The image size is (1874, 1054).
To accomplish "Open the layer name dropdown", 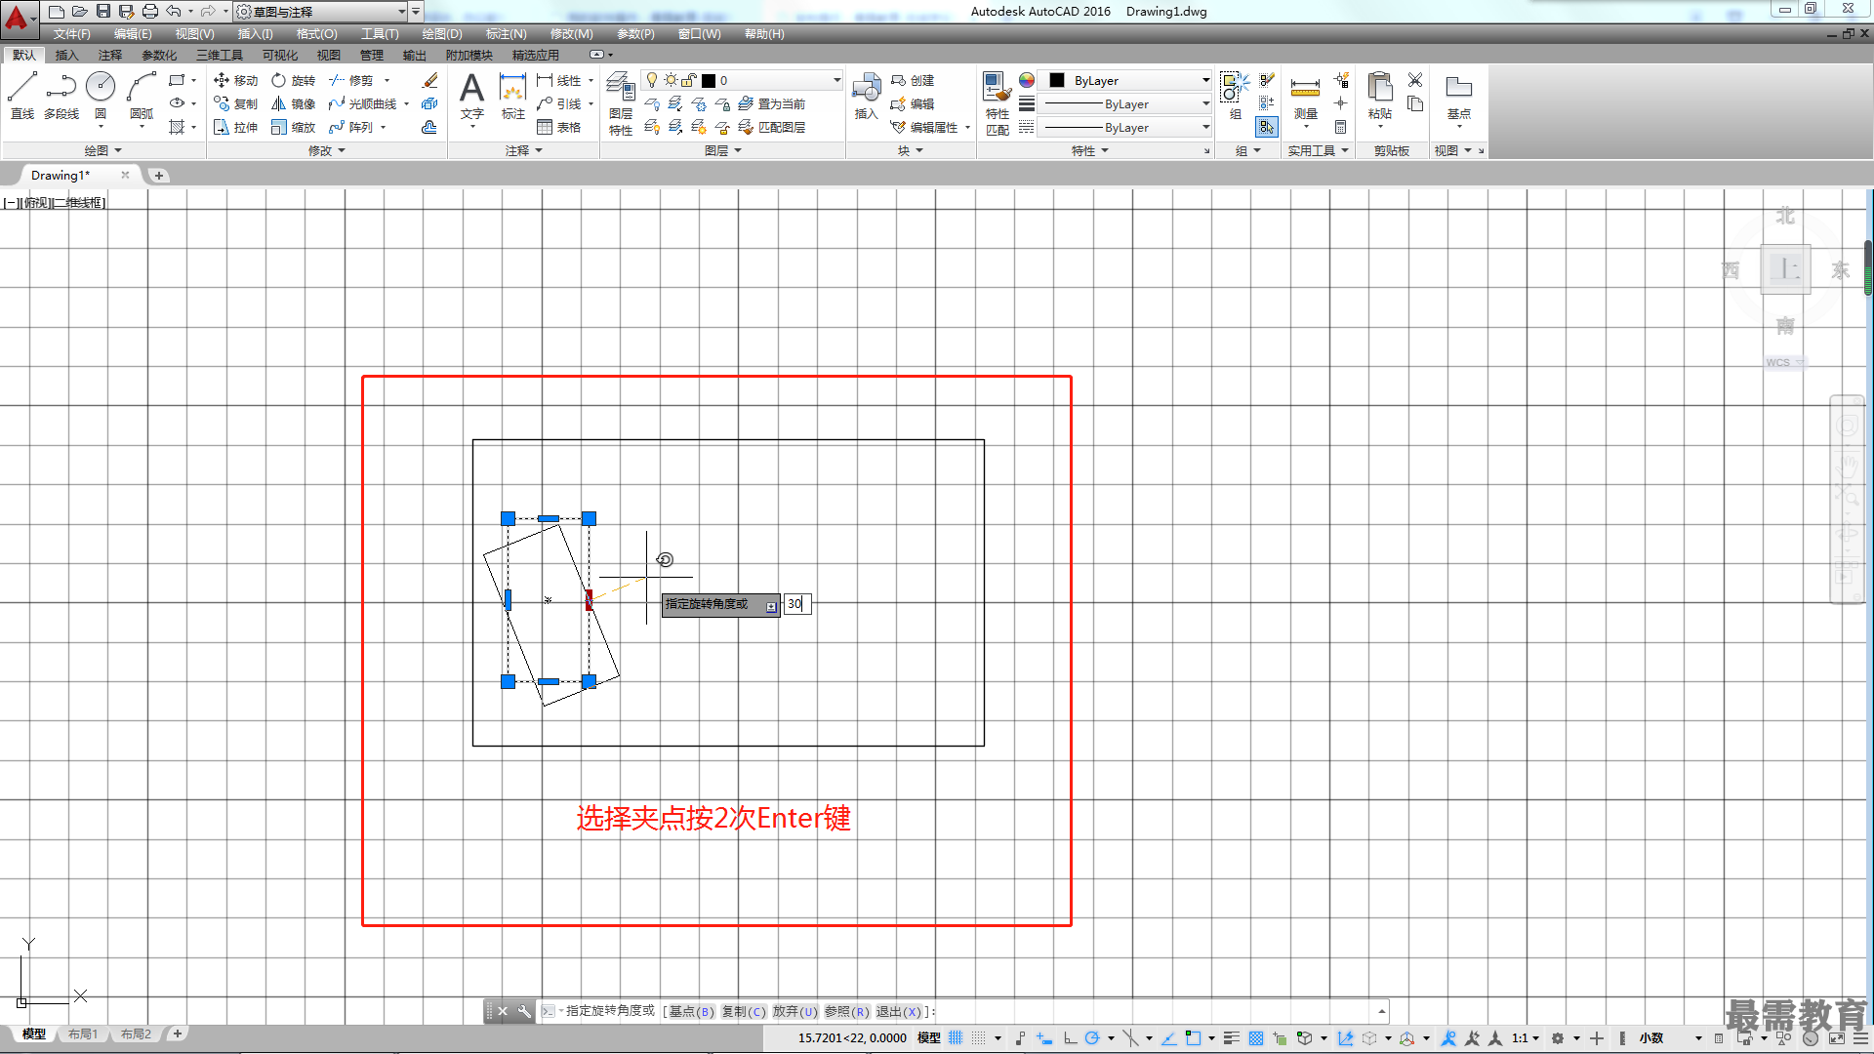I will [742, 80].
